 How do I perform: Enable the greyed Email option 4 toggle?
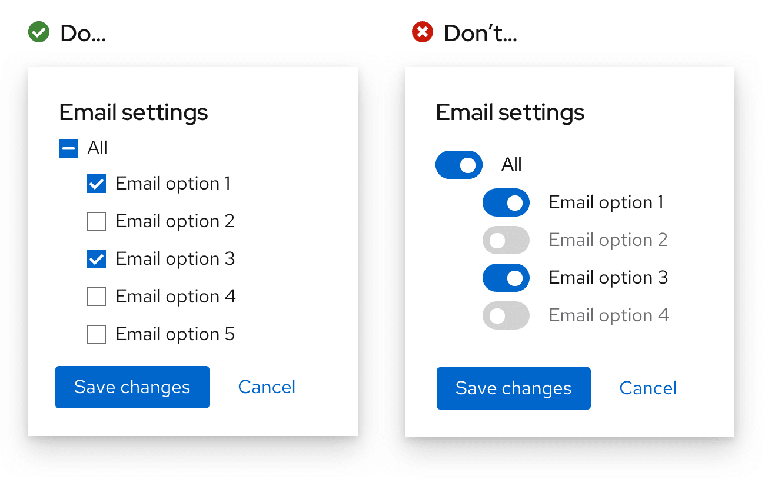[506, 315]
